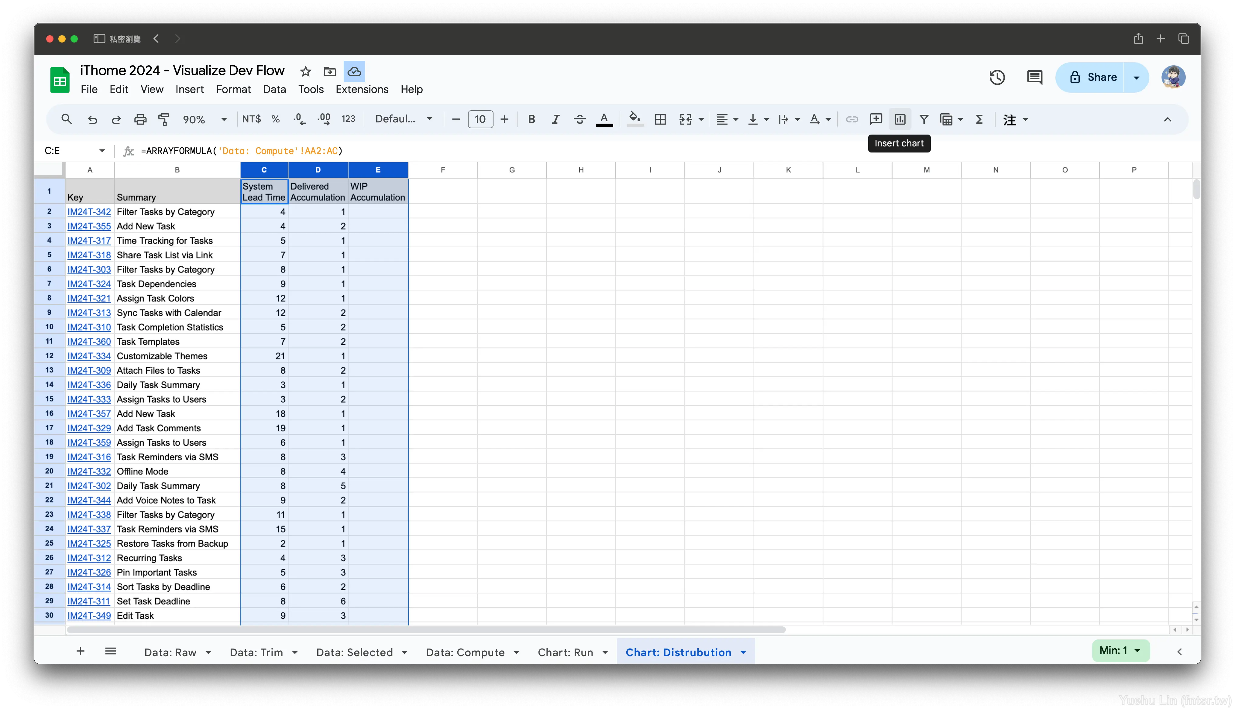Screen dimensions: 1235x709
Task: Select the Data: Raw sheet tab
Action: pos(170,652)
